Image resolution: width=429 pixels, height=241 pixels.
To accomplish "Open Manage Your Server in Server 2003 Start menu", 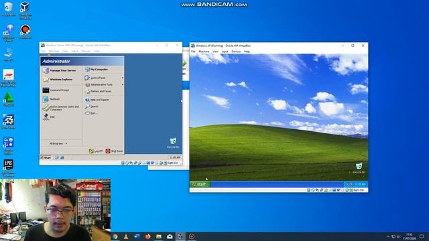I will 60,70.
